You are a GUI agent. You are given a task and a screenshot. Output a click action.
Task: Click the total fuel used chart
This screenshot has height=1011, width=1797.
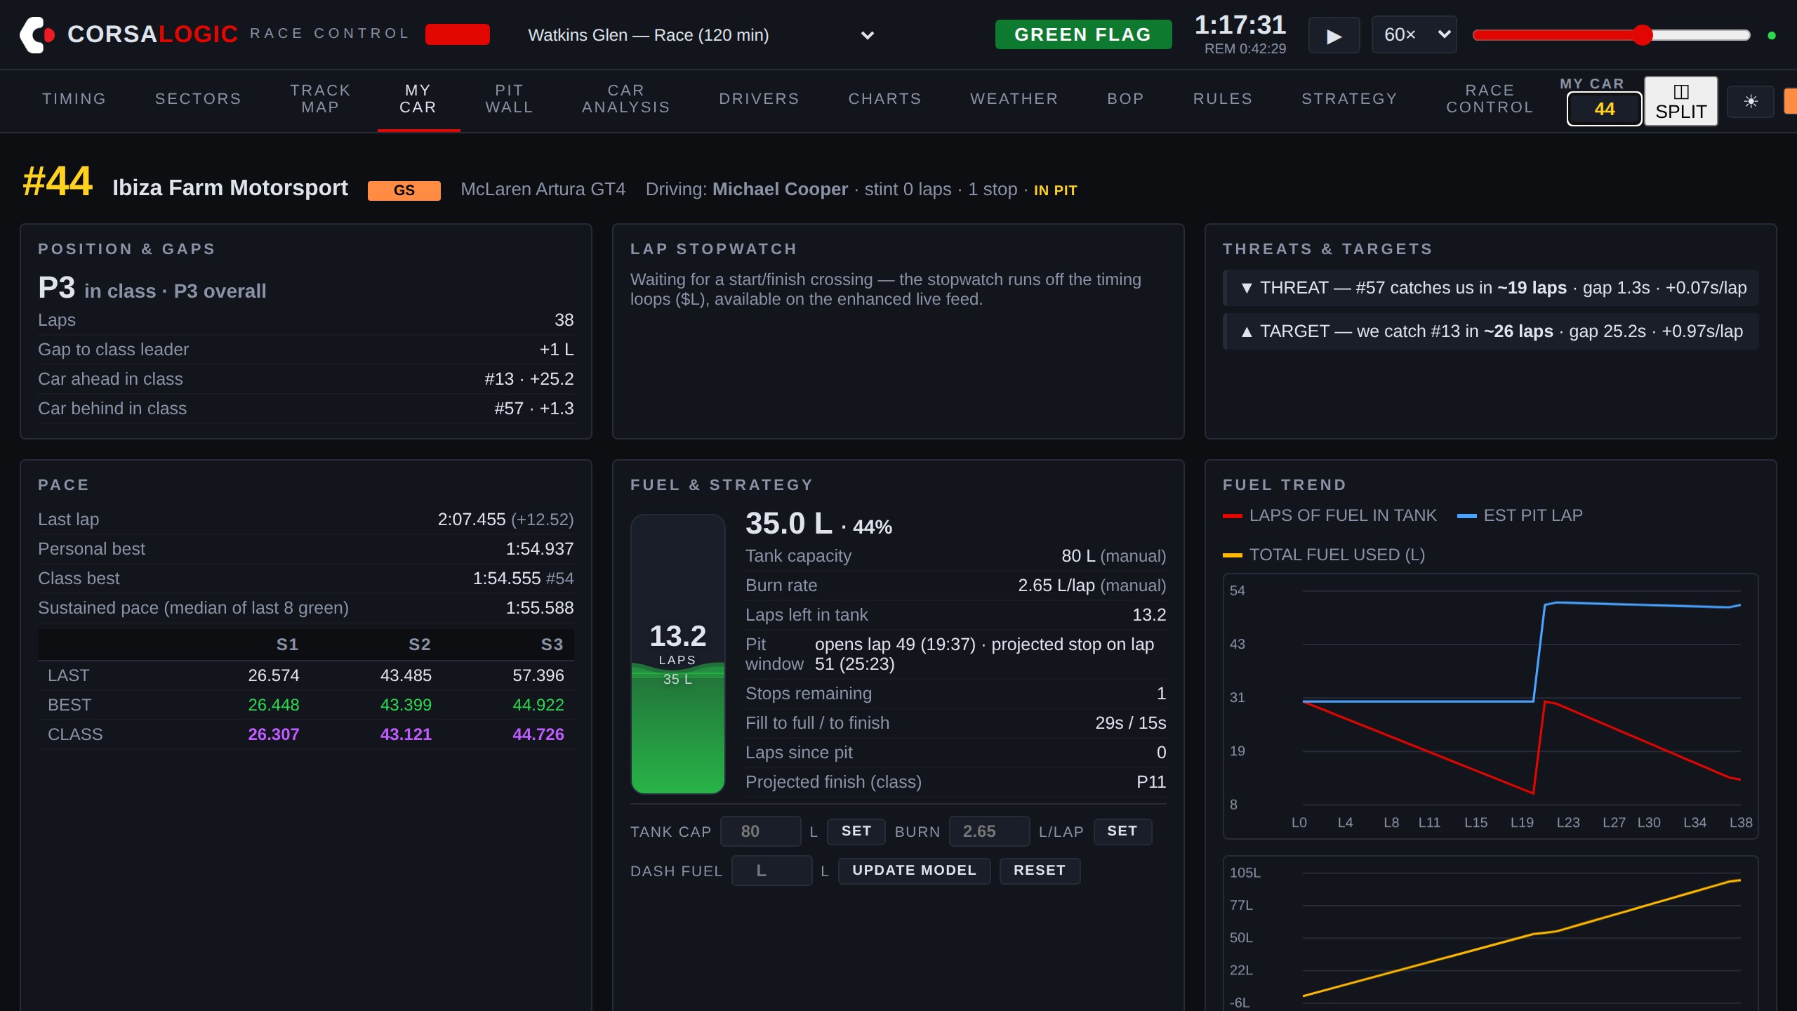click(1491, 934)
